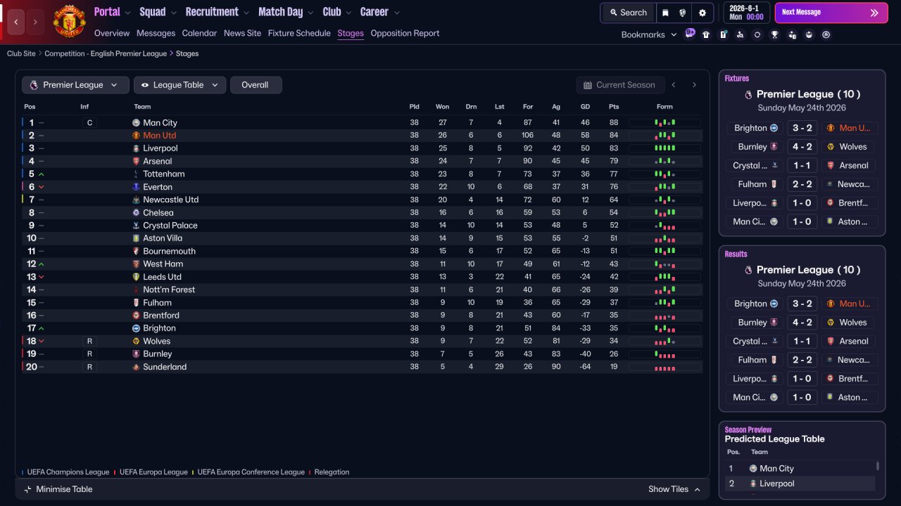Show the next season with the right arrow
This screenshot has width=901, height=506.
pos(694,85)
